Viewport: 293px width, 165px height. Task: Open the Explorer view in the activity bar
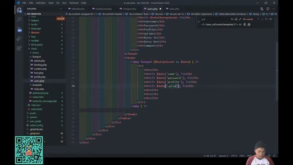(x=19, y=10)
